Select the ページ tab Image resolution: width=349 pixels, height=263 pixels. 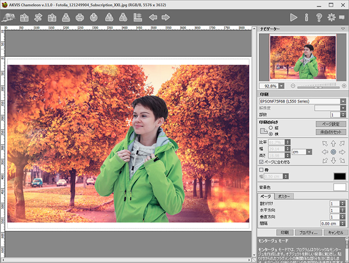(266, 196)
